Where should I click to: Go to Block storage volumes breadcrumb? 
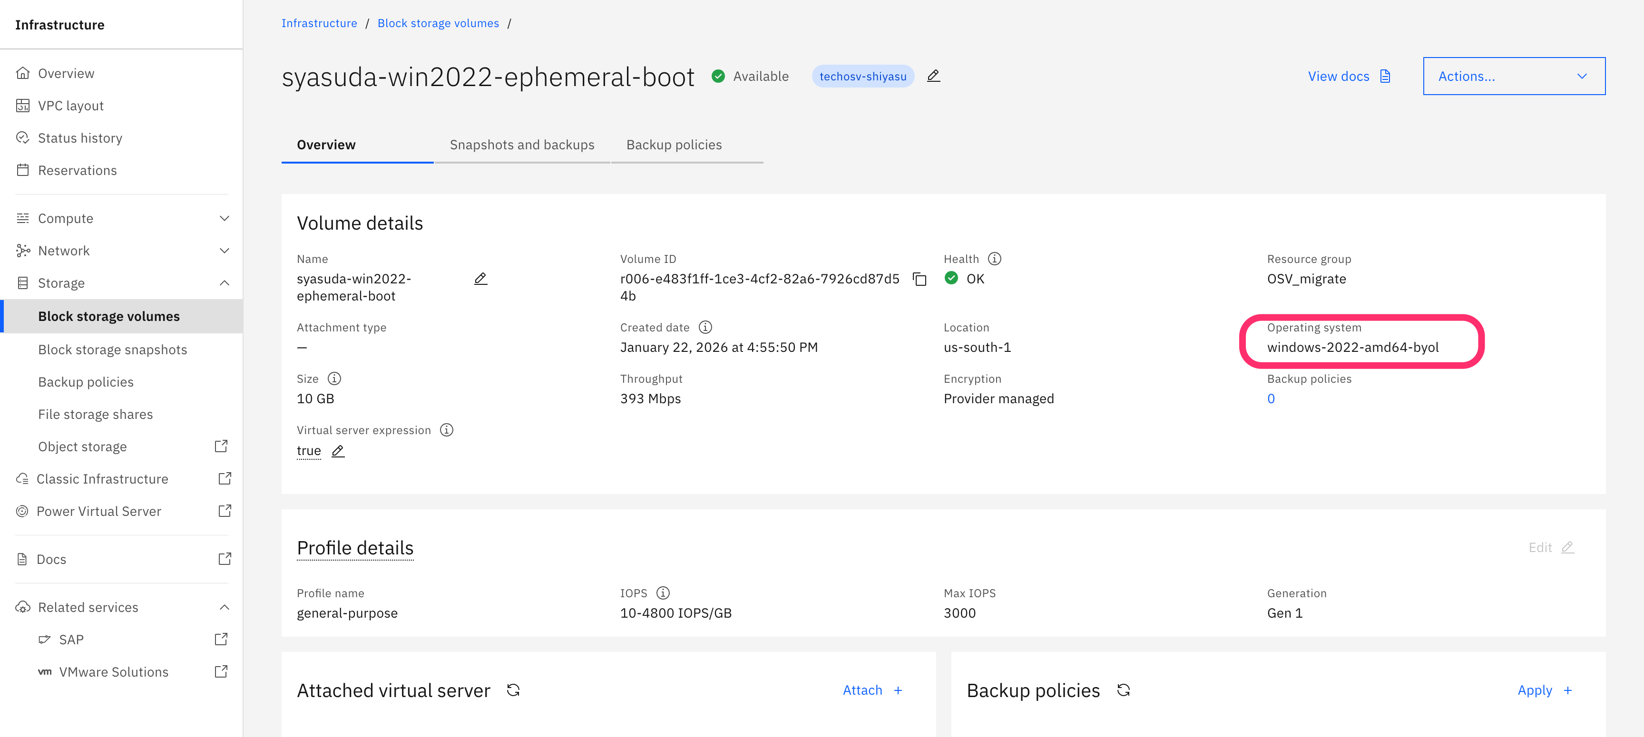pos(438,23)
